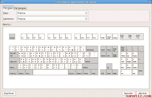This screenshot has width=152, height=98.
Task: Click the Imprimer button
Action: pos(9,93)
